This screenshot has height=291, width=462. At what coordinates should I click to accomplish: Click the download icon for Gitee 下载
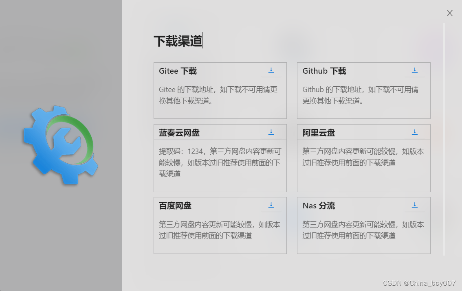coord(271,70)
